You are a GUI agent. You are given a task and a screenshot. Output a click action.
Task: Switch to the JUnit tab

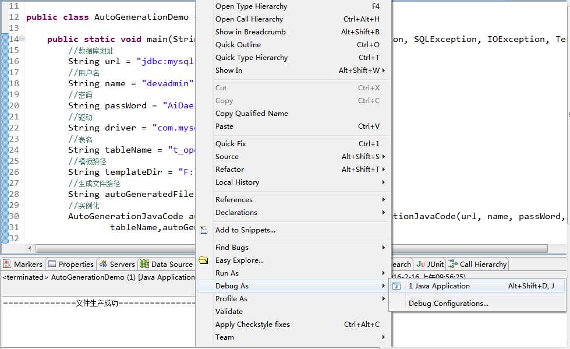430,264
